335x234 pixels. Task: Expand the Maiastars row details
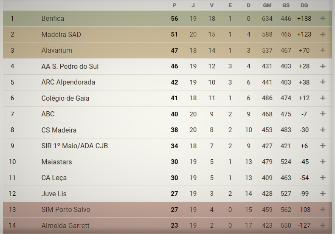[323, 162]
